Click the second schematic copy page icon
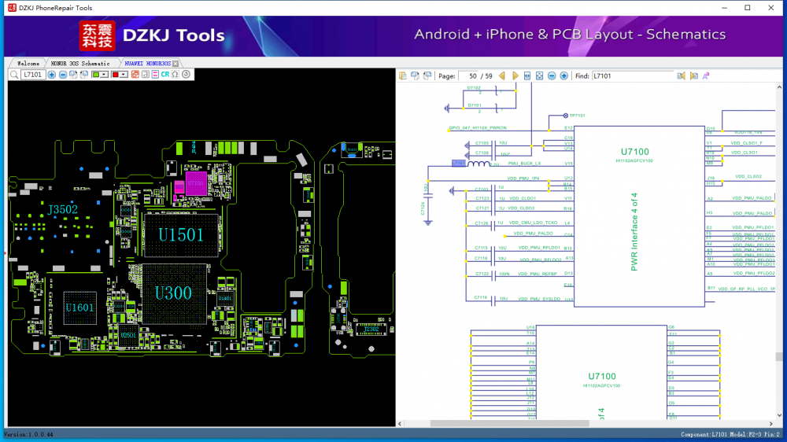This screenshot has width=787, height=442. point(415,76)
